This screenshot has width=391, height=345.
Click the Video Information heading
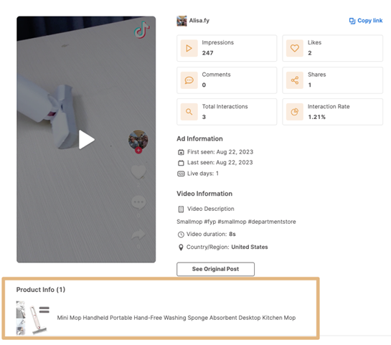point(204,194)
